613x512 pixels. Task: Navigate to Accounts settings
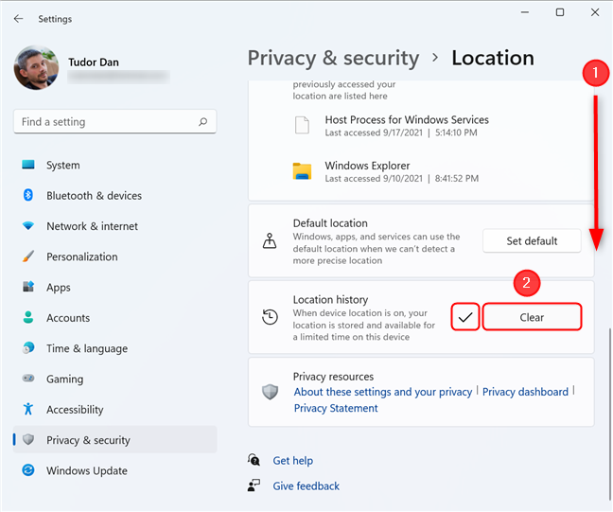click(115, 318)
